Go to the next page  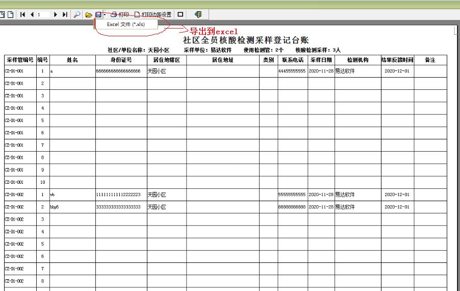[55, 14]
